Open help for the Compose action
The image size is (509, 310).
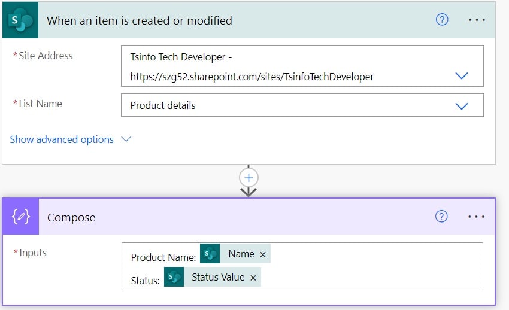[441, 216]
